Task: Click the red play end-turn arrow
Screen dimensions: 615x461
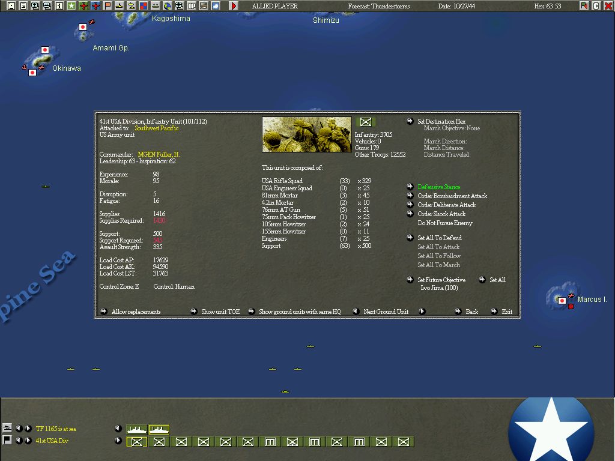Action: (x=234, y=6)
